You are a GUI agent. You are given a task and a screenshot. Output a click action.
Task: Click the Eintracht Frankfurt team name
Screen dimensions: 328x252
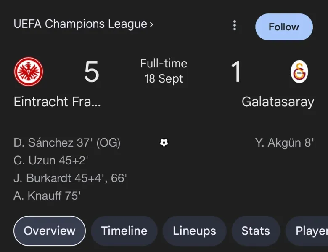[x=57, y=102]
